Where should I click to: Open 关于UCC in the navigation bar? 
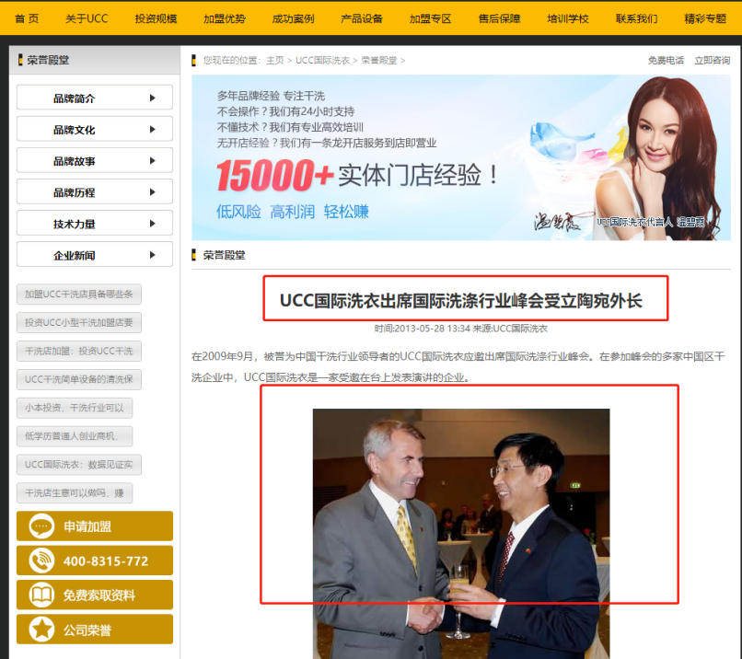pos(87,18)
